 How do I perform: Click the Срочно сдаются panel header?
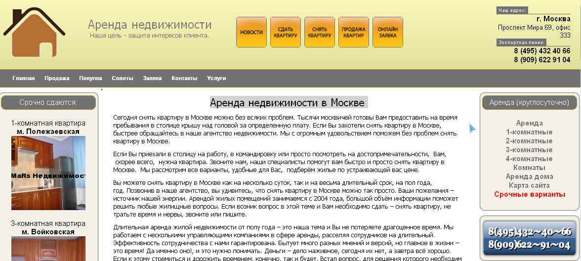(48, 102)
